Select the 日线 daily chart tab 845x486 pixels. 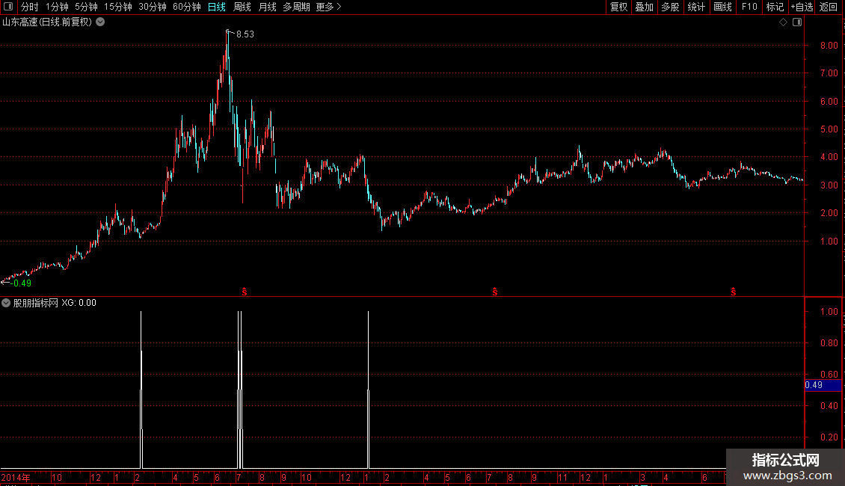(217, 7)
